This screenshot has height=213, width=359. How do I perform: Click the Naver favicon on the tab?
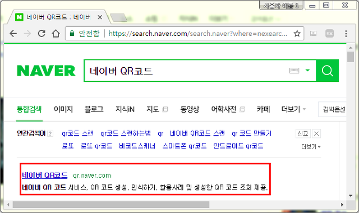point(19,17)
